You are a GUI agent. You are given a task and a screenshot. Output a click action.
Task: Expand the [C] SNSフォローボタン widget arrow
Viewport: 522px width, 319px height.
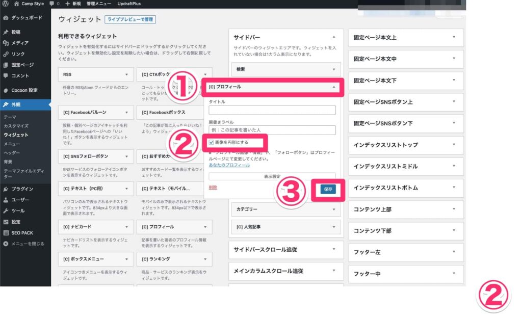point(126,156)
